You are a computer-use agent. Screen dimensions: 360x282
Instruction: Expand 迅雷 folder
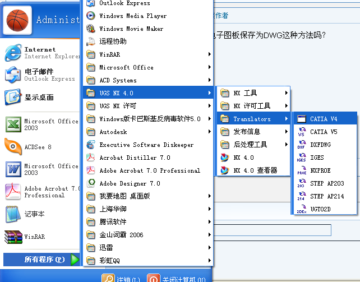pos(148,248)
